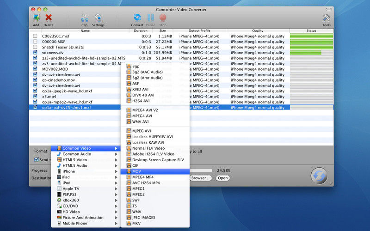Select Picture And Animation icon item
This screenshot has height=231, width=370.
click(x=59, y=218)
